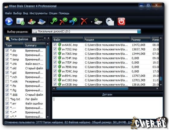
Task: Enable the *log.txt checkbox
Action: (x=7, y=99)
